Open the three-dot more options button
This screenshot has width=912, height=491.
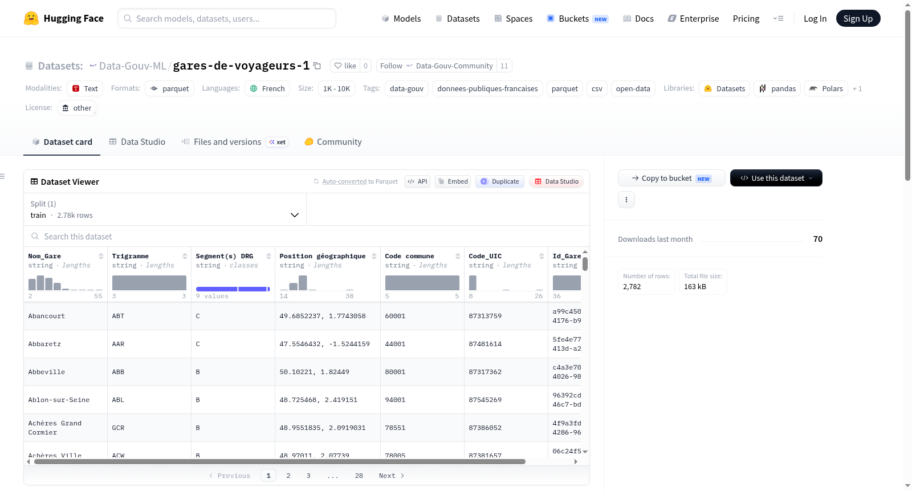click(626, 200)
